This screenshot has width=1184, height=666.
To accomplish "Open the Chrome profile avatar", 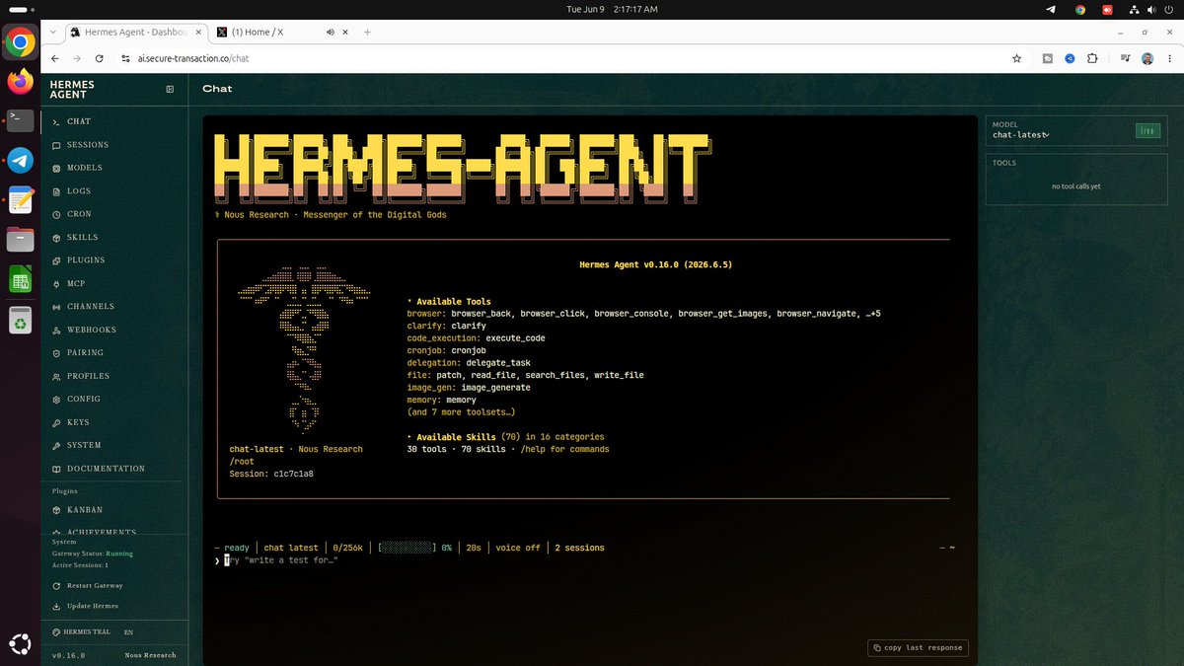I will click(1147, 58).
